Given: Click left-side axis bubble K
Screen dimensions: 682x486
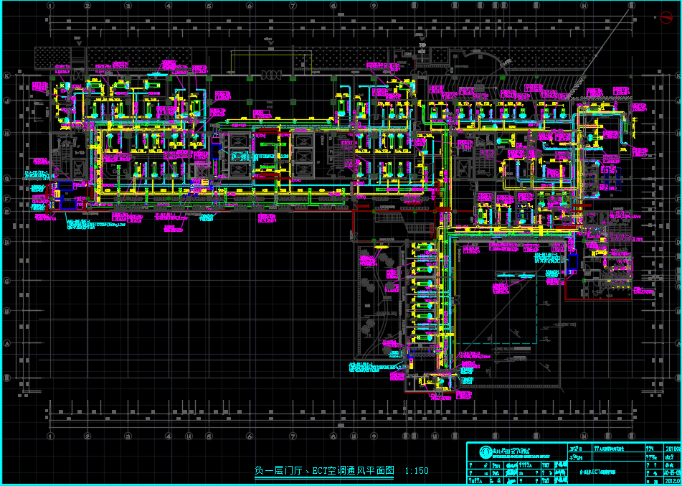Looking at the screenshot, I should [6, 75].
